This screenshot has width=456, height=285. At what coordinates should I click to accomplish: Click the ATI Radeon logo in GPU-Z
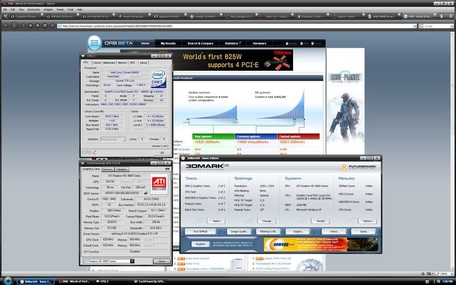tap(159, 184)
